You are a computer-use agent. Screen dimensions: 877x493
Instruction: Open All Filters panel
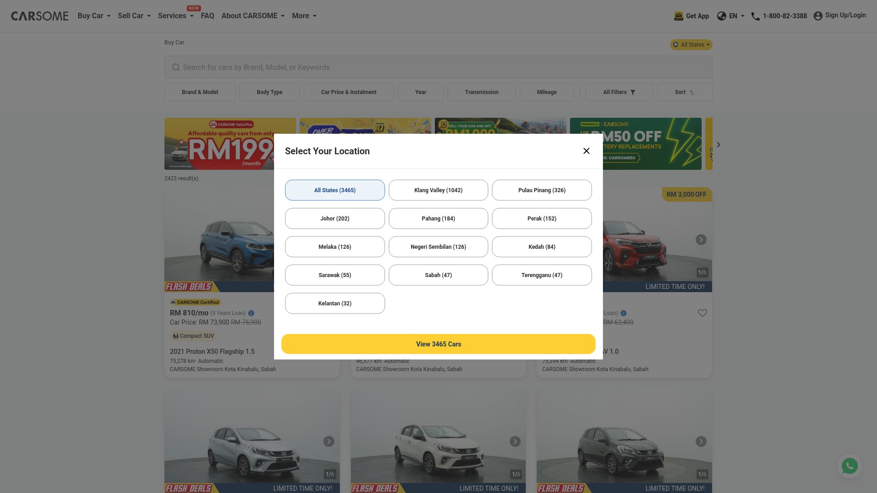click(619, 92)
